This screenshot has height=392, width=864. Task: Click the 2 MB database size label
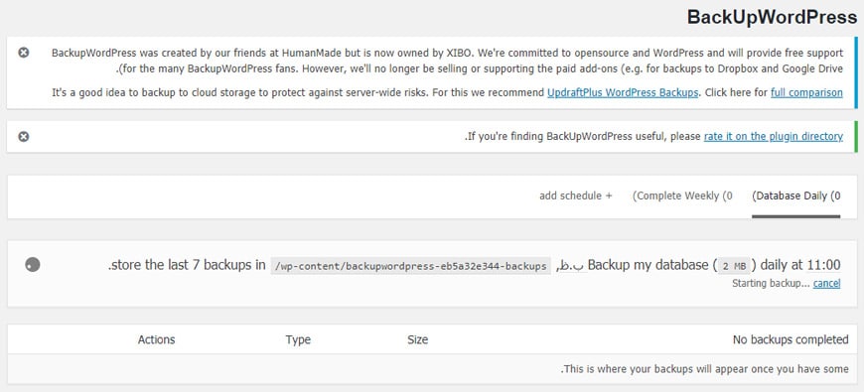(x=734, y=266)
